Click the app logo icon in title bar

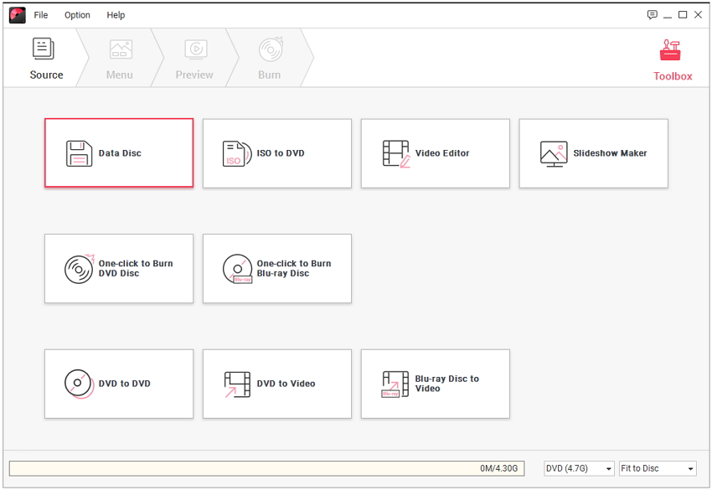pyautogui.click(x=18, y=15)
